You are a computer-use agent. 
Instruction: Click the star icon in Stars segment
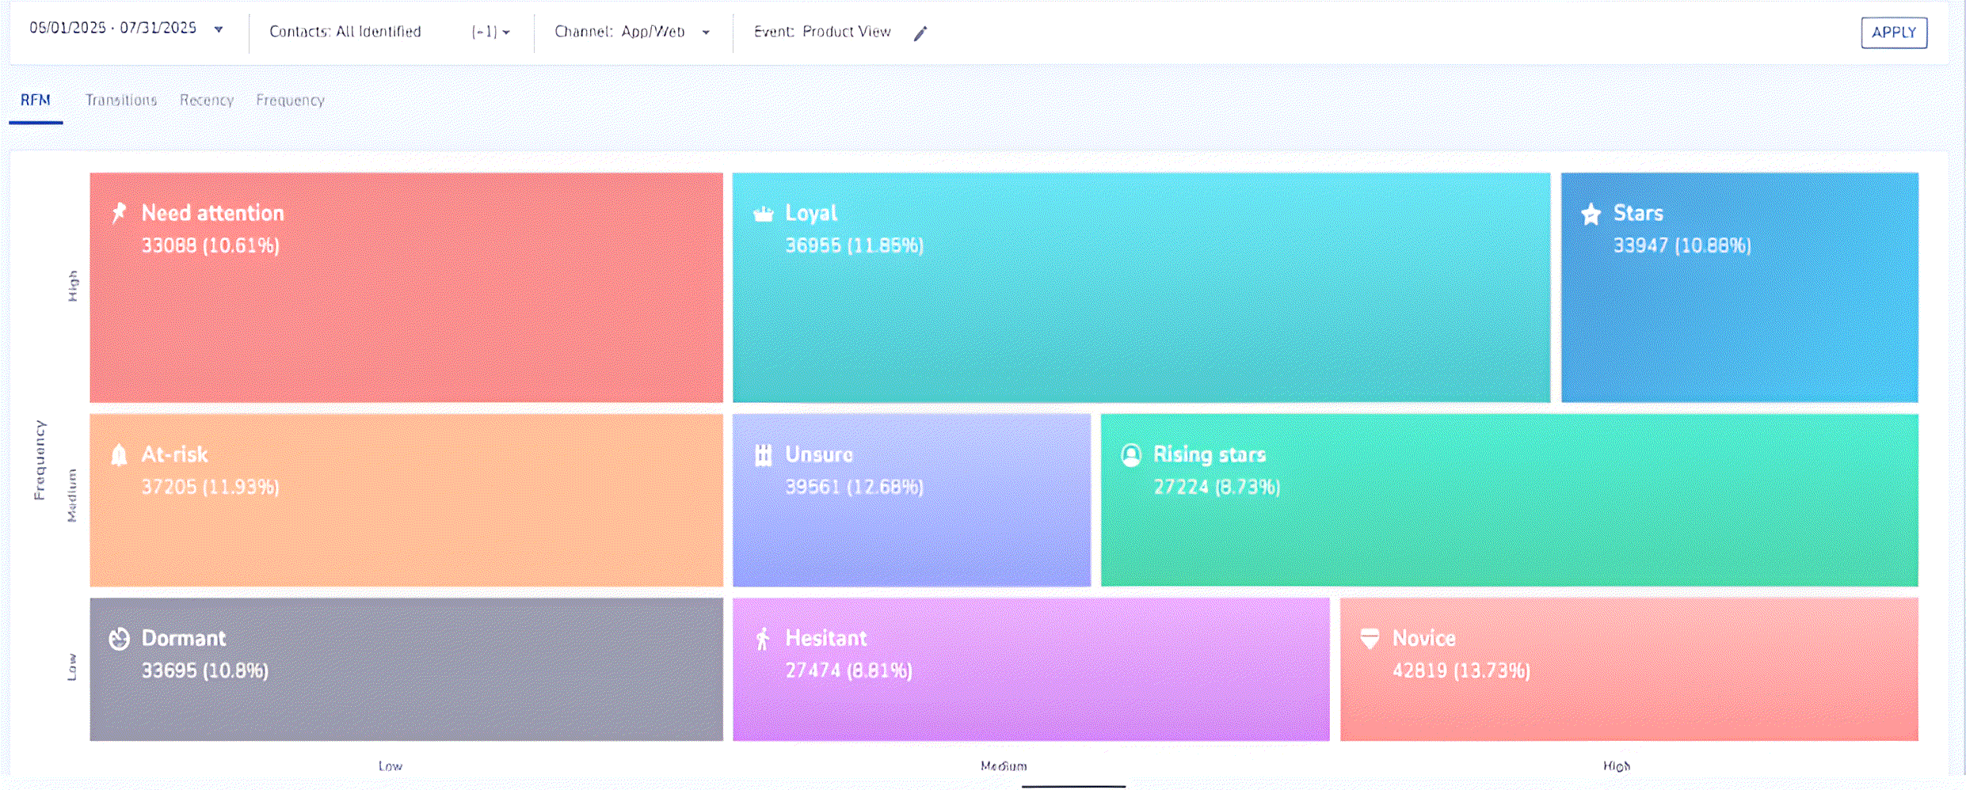point(1591,215)
